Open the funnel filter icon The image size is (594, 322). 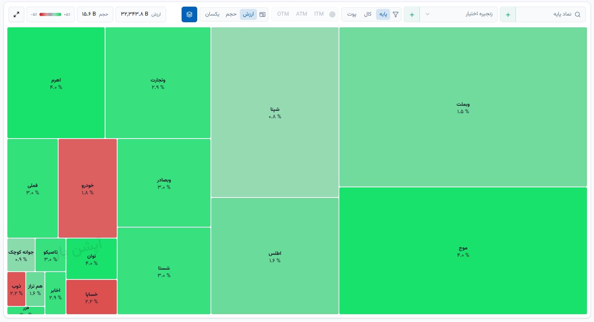click(396, 14)
